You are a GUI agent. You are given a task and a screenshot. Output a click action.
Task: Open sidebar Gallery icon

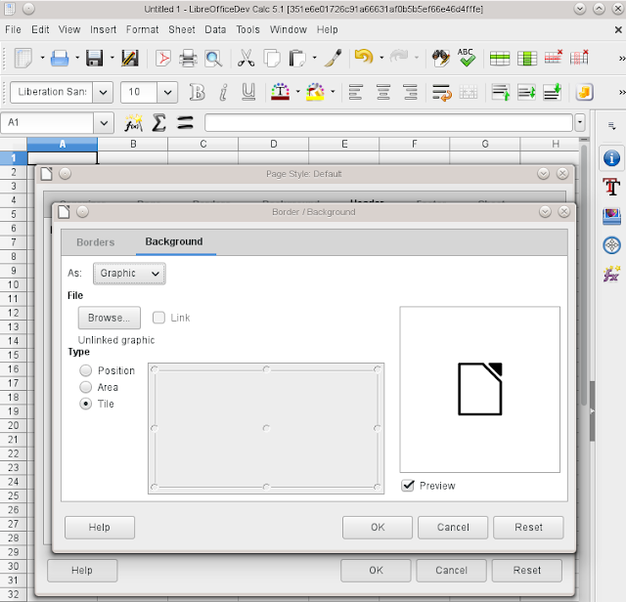611,217
